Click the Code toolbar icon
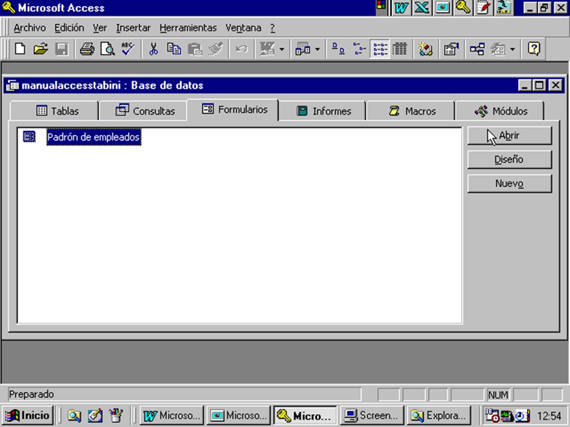 pyautogui.click(x=425, y=49)
